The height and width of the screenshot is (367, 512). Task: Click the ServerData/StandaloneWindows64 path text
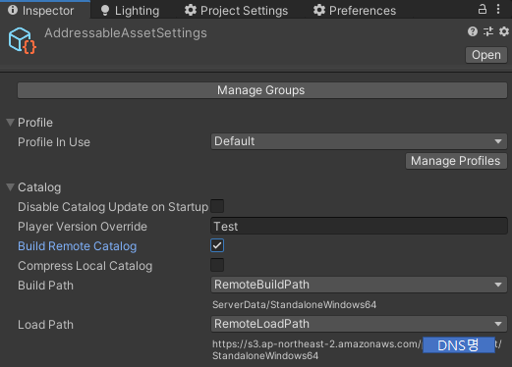(294, 305)
